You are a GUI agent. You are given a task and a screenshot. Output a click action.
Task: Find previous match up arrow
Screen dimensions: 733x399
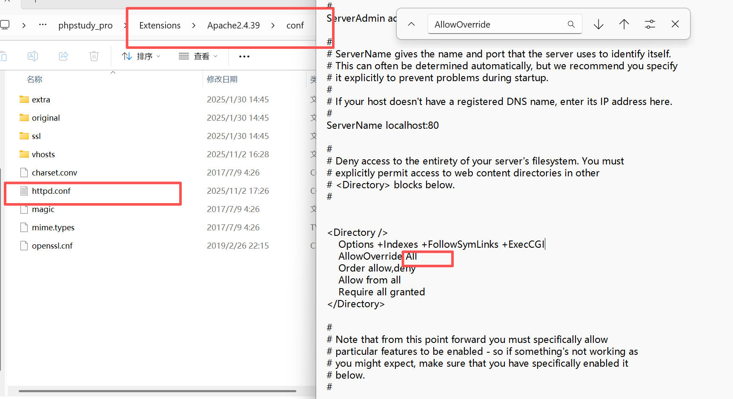[x=624, y=24]
